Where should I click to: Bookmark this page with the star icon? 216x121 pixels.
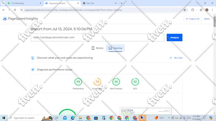tap(185, 10)
